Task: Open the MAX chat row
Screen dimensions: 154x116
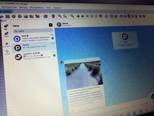Action: [x=33, y=38]
